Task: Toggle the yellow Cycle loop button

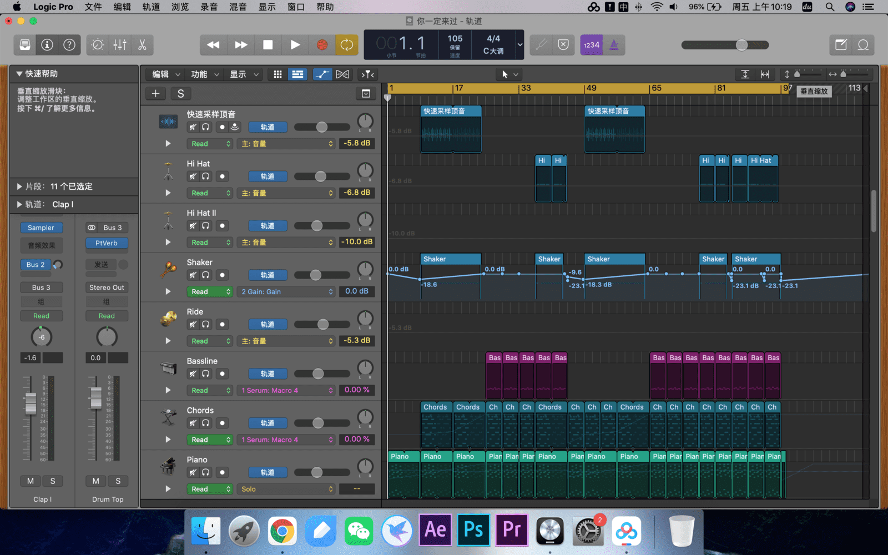Action: coord(347,45)
